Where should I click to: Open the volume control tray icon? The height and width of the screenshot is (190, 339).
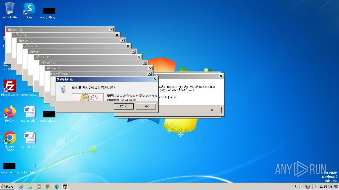click(301, 187)
